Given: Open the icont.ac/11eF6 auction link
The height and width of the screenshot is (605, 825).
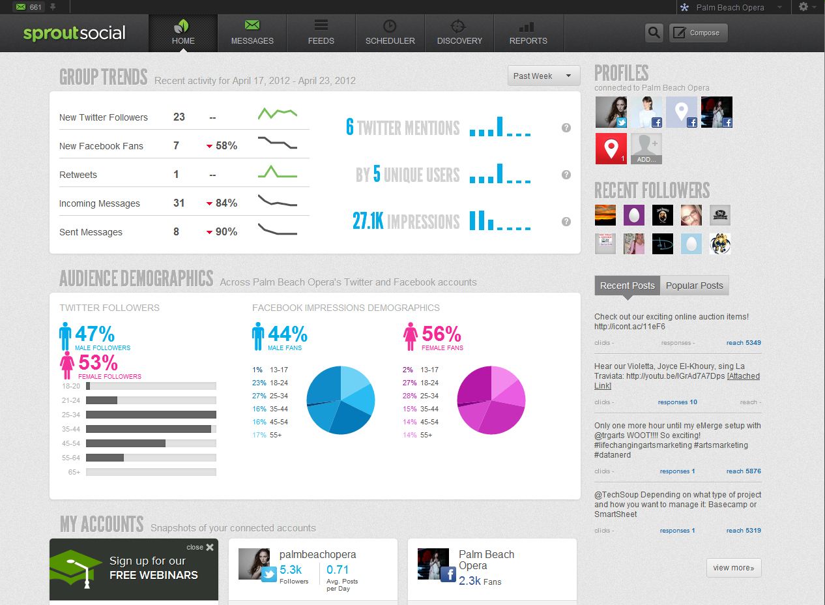Looking at the screenshot, I should coord(630,327).
